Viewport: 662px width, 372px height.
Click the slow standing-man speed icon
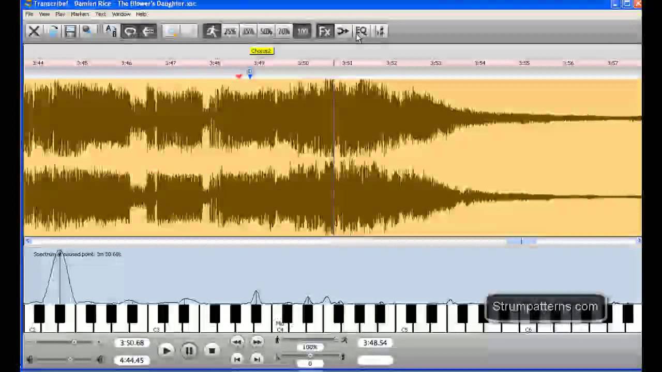(x=277, y=340)
